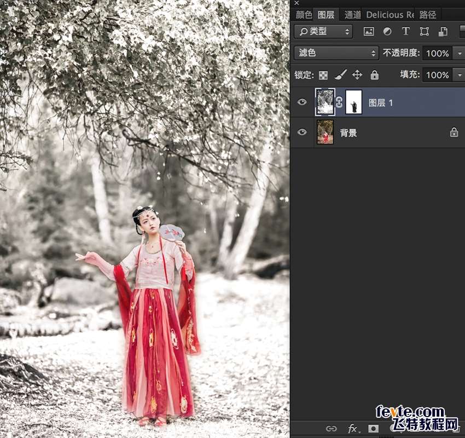This screenshot has height=438, width=465.
Task: Hide 背景 layer visibility eye
Action: [x=302, y=132]
